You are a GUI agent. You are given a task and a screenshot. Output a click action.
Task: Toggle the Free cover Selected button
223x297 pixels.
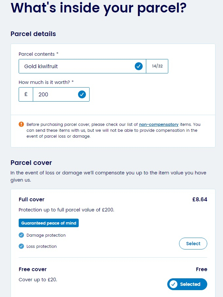tap(187, 284)
